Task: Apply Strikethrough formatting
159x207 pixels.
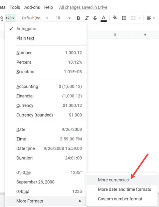Action: (95, 18)
